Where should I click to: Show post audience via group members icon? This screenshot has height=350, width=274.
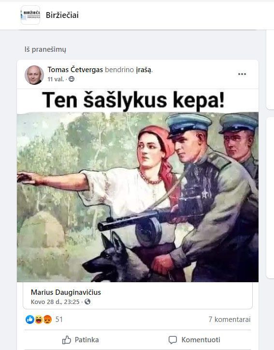coord(72,79)
